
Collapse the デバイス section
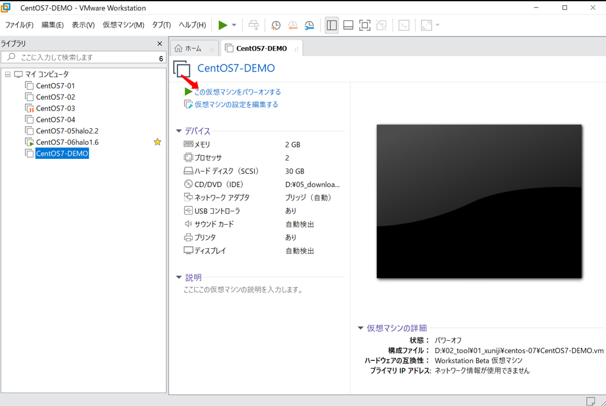(179, 131)
